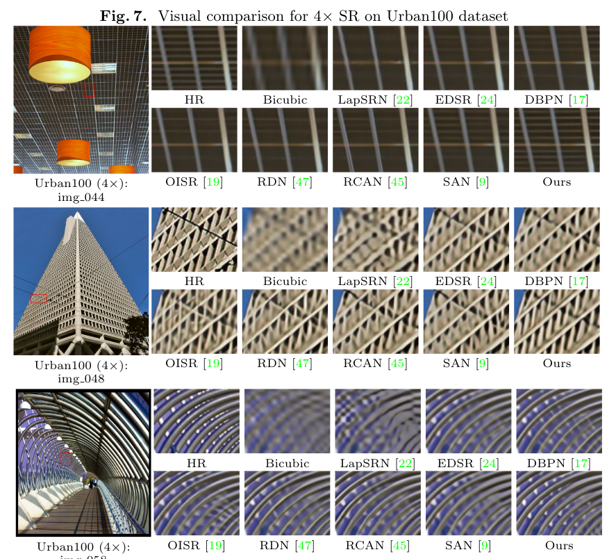Click the 'img_048' file name label

81,378
